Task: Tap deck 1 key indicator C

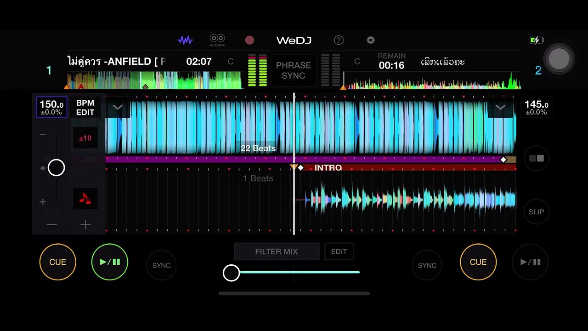Action: coord(231,62)
